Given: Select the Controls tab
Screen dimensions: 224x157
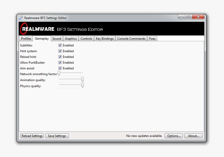Looking at the screenshot, I should [x=86, y=38].
